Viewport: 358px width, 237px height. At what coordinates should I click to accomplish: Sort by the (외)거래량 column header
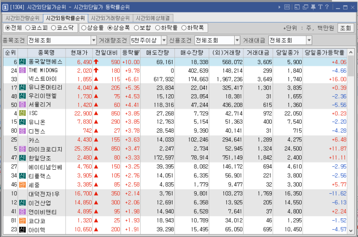pyautogui.click(x=226, y=53)
